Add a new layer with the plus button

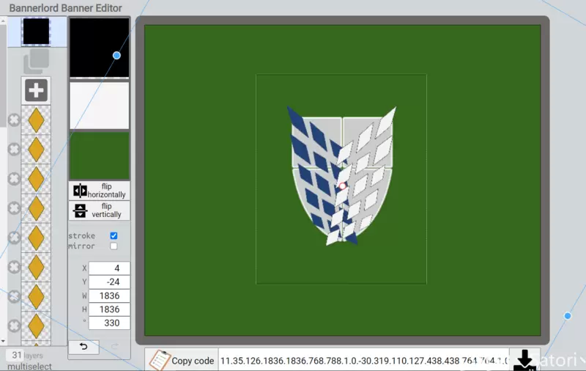pos(36,90)
